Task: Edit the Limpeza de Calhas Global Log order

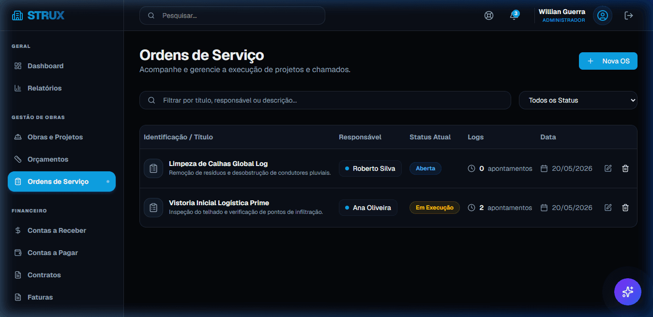Action: tap(608, 168)
